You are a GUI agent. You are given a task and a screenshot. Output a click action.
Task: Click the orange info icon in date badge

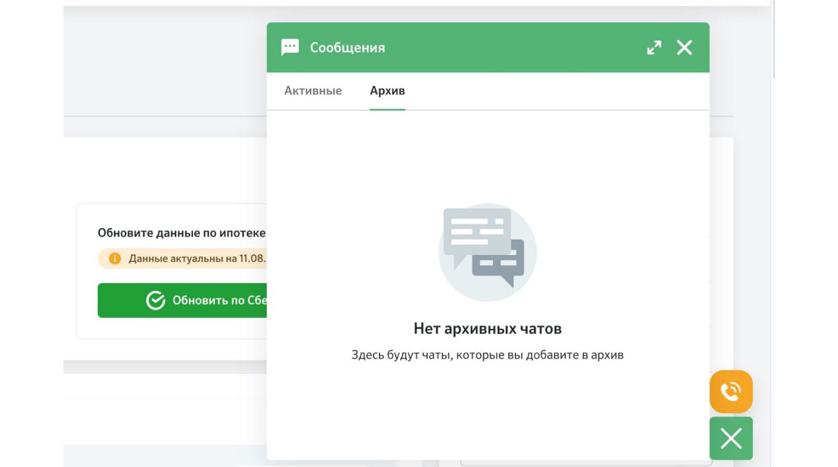click(115, 259)
